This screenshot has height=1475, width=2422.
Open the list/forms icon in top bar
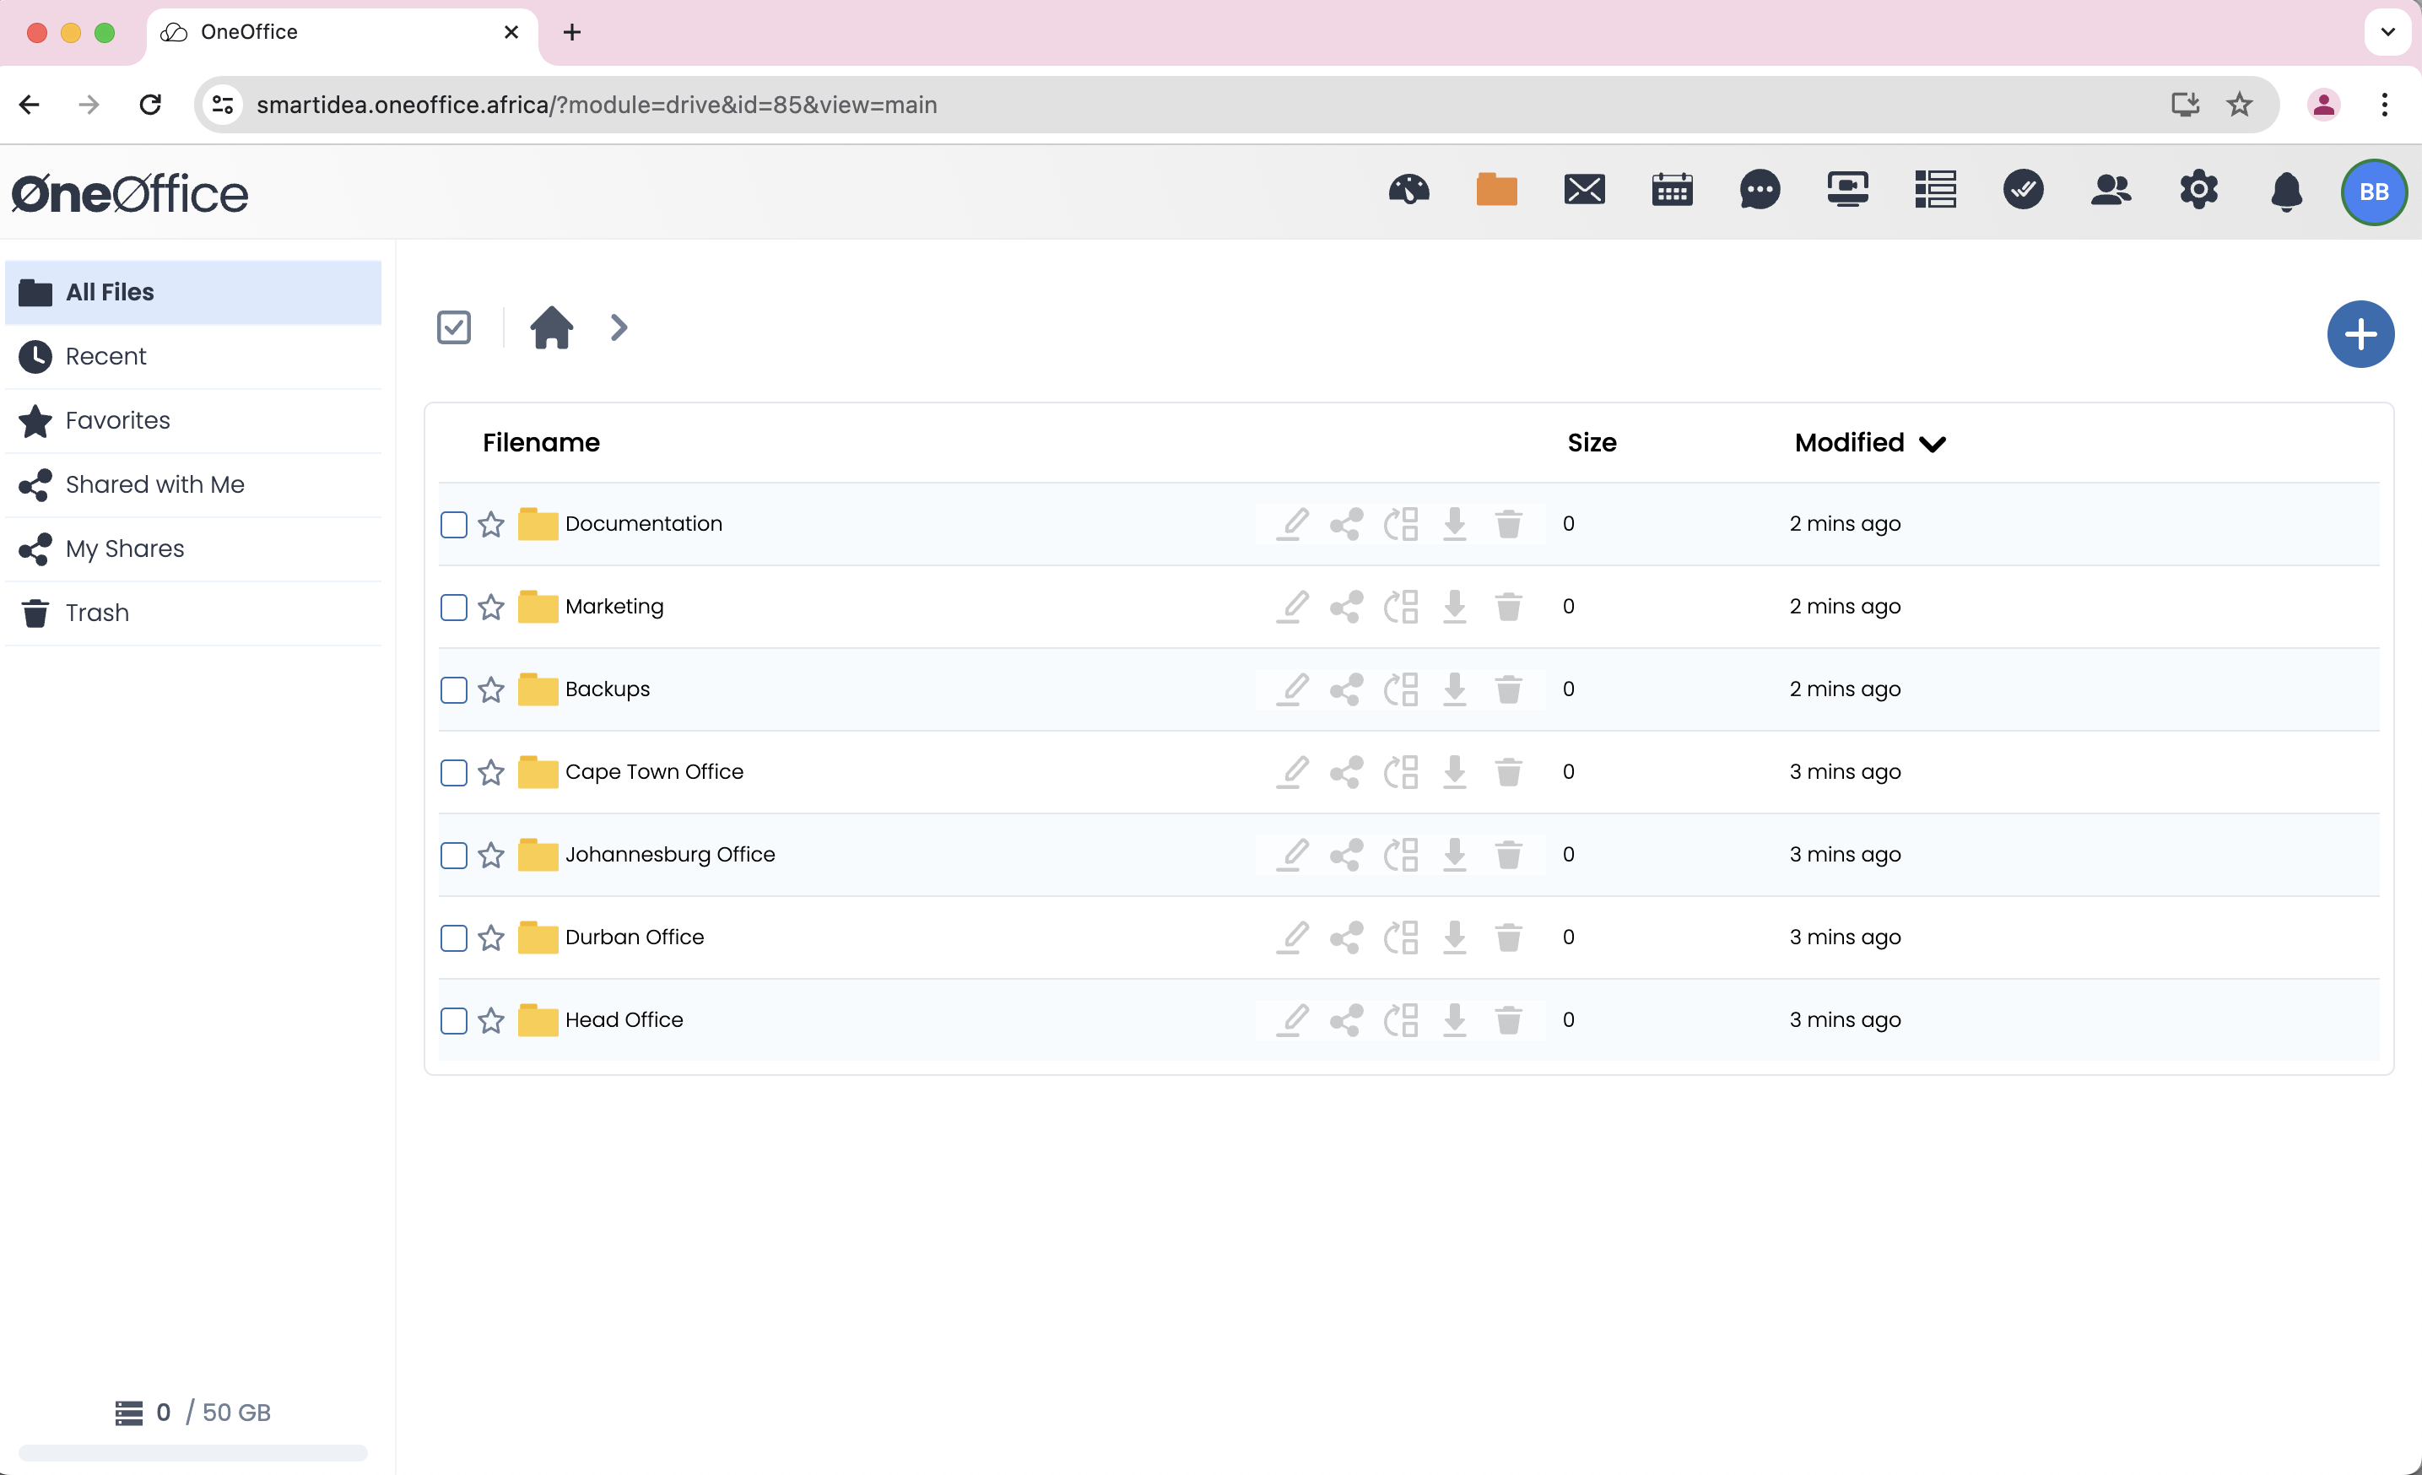pos(1935,190)
